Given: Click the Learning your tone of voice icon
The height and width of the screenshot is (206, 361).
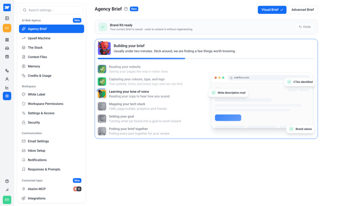Looking at the screenshot, I should click(102, 94).
